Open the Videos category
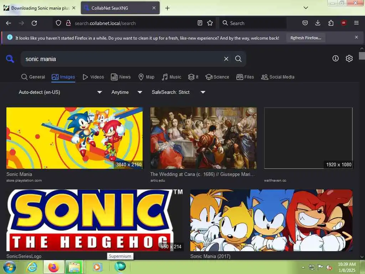Viewport: 365px width, 274px height. pyautogui.click(x=93, y=77)
